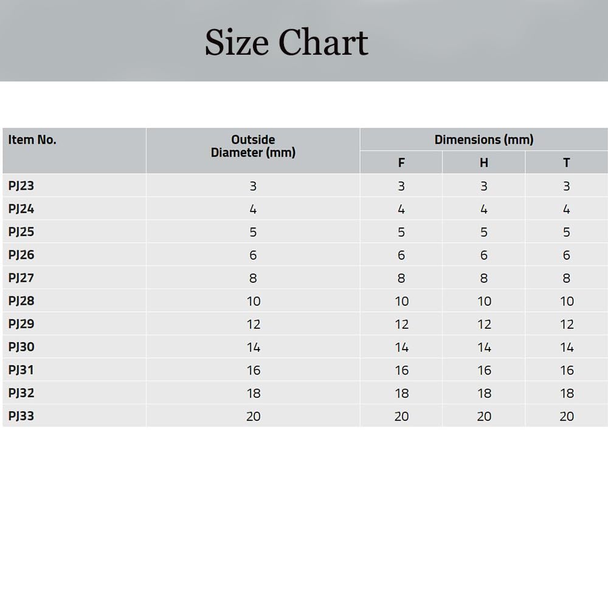Click the Size Chart title

pos(286,43)
